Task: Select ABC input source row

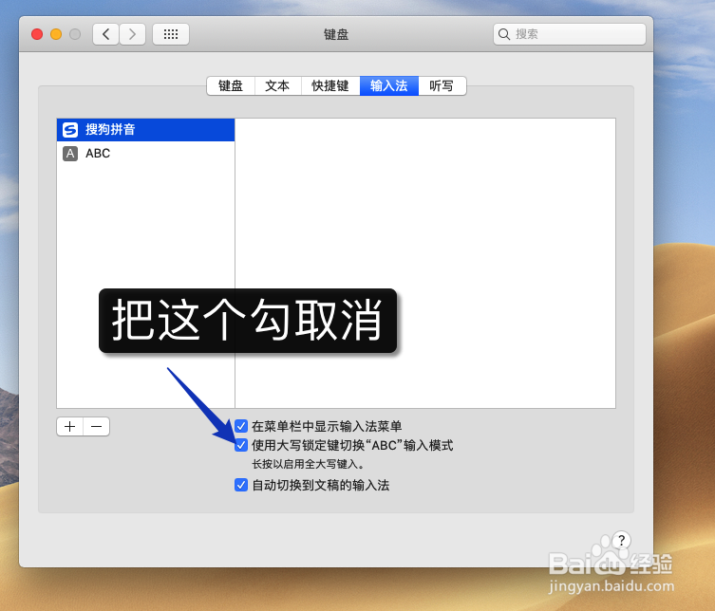Action: 146,154
